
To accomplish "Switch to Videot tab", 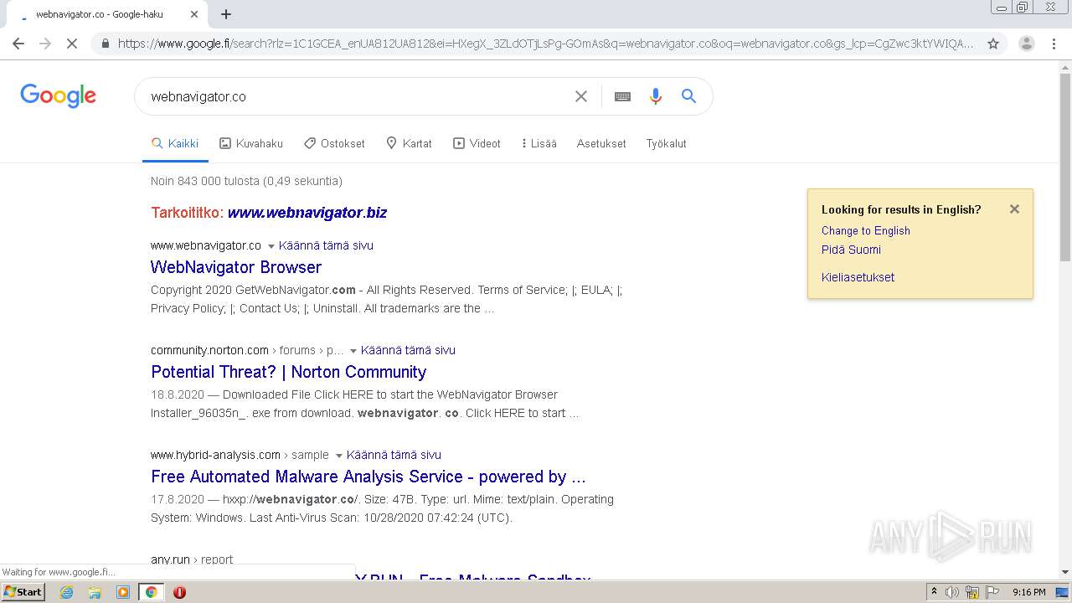I will (x=477, y=143).
